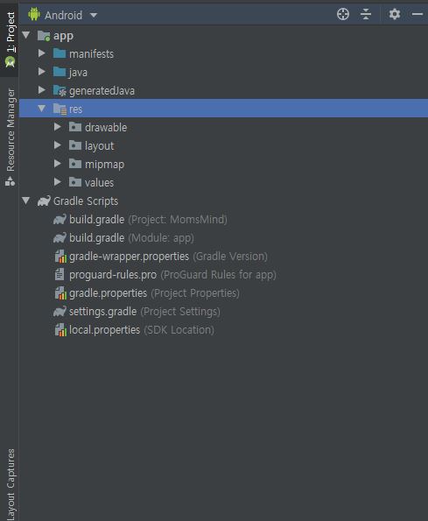The image size is (428, 521).
Task: Collapse all using the toolbar icon
Action: tap(366, 14)
